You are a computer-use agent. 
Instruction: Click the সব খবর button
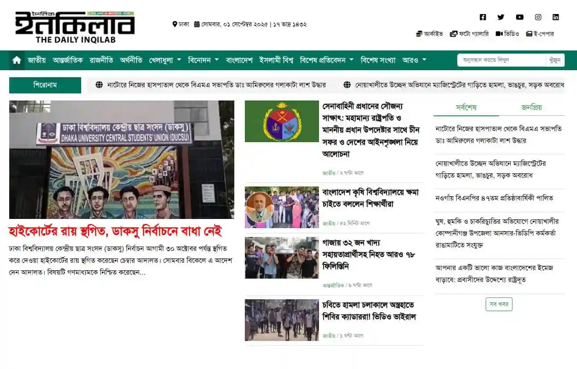498,304
